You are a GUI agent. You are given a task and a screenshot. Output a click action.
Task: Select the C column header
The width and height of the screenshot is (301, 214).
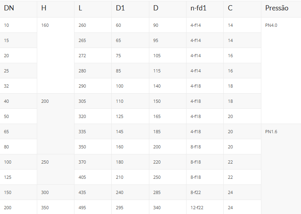point(230,8)
